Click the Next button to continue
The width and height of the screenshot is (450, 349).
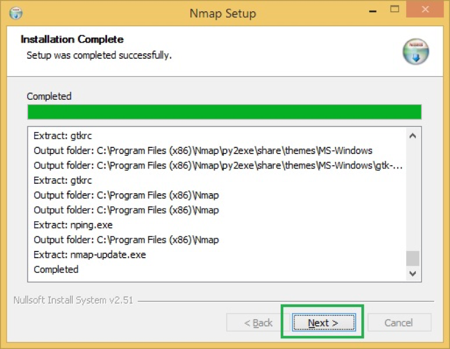pos(322,322)
